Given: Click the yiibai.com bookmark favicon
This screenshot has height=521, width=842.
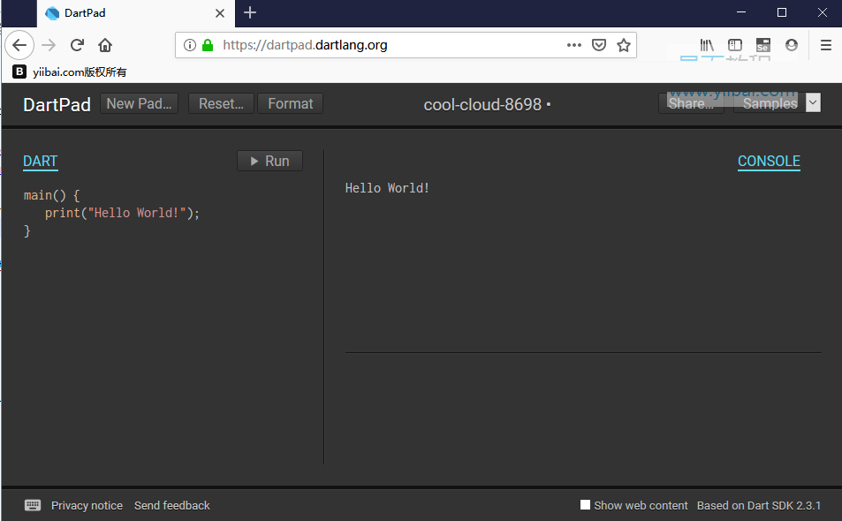Looking at the screenshot, I should pyautogui.click(x=19, y=72).
